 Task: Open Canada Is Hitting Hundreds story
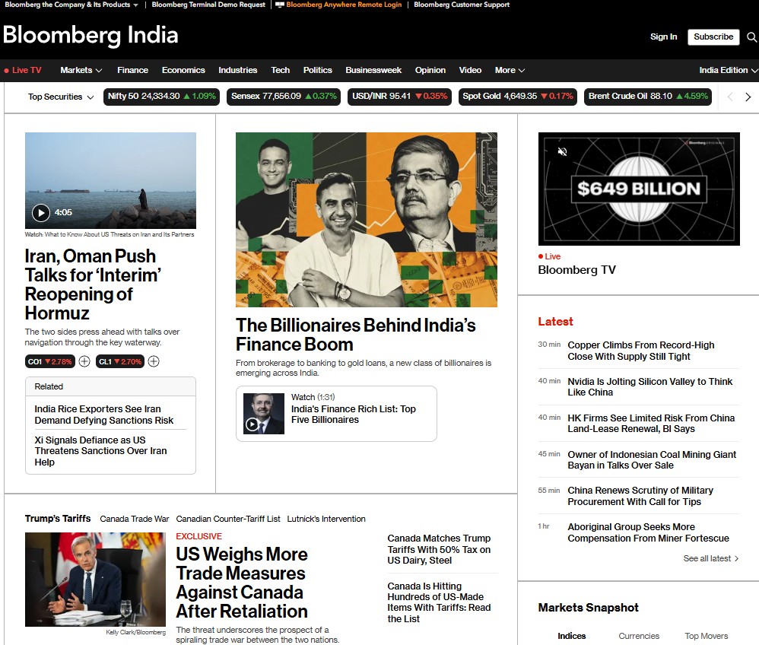(439, 603)
